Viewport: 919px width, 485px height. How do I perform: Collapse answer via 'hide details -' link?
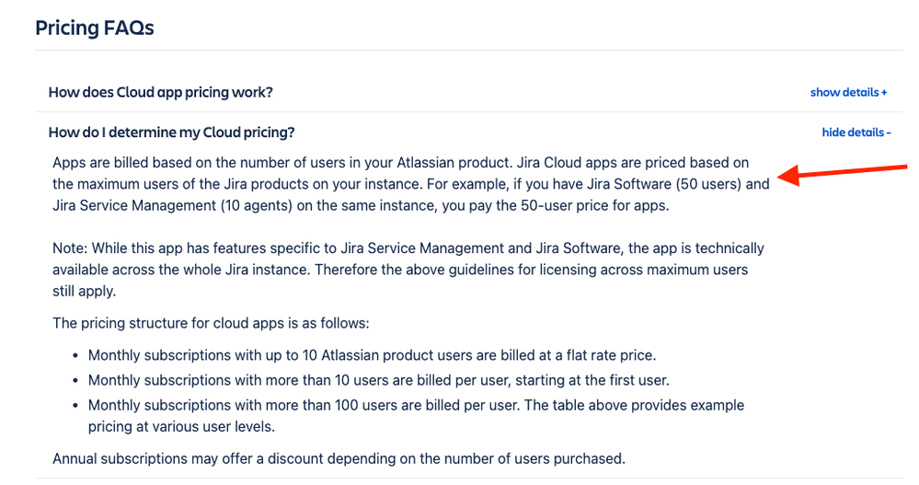pos(856,132)
